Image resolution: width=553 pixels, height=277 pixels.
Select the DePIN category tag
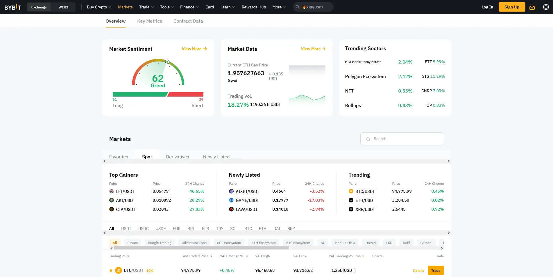[371, 243]
